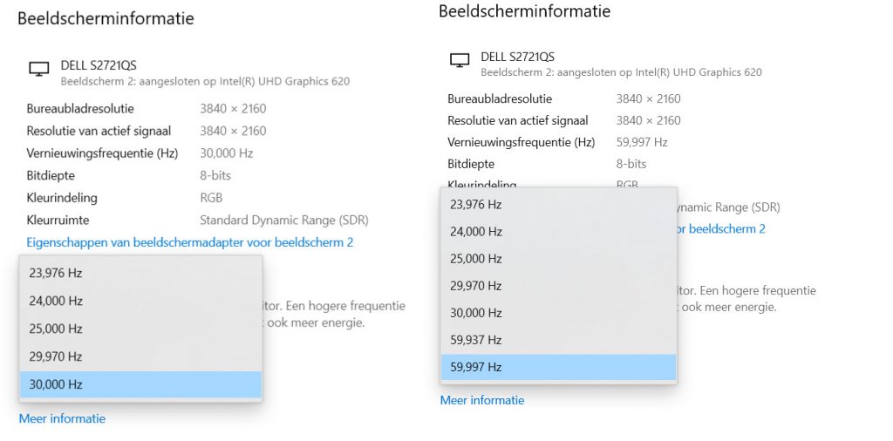Click the monitor icon beside DELL S2721QS in the left panel
Screen dimensions: 893x441
(x=38, y=70)
